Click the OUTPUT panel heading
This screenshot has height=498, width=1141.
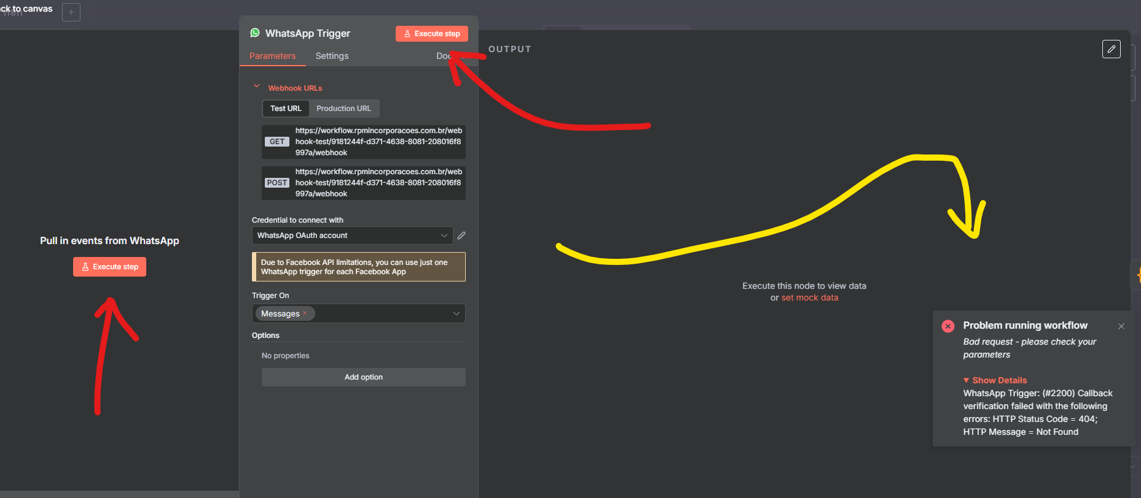509,49
